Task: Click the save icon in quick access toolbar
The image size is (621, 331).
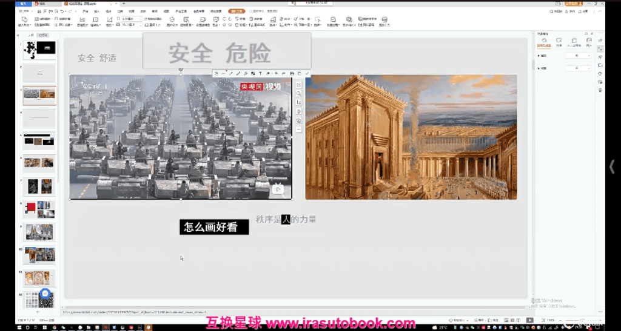Action: pyautogui.click(x=39, y=11)
